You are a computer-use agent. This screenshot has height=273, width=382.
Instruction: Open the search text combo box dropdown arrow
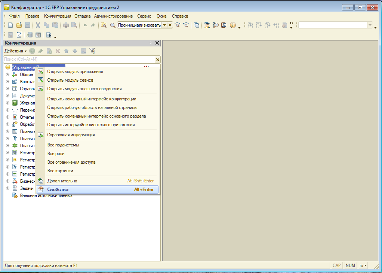pyautogui.click(x=164, y=25)
